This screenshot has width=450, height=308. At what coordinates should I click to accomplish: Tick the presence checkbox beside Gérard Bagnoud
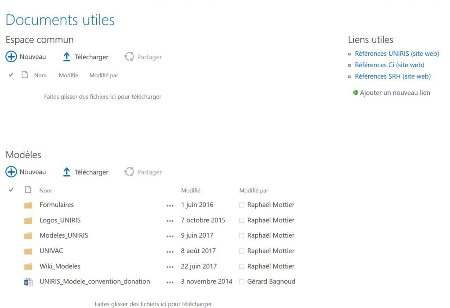242,282
